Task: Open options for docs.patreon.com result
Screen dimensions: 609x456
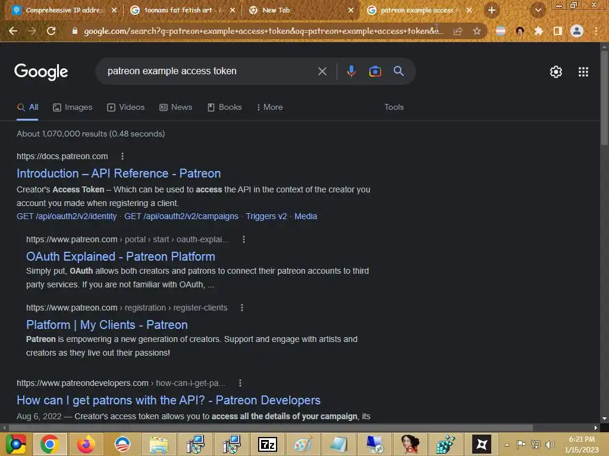Action: click(123, 156)
